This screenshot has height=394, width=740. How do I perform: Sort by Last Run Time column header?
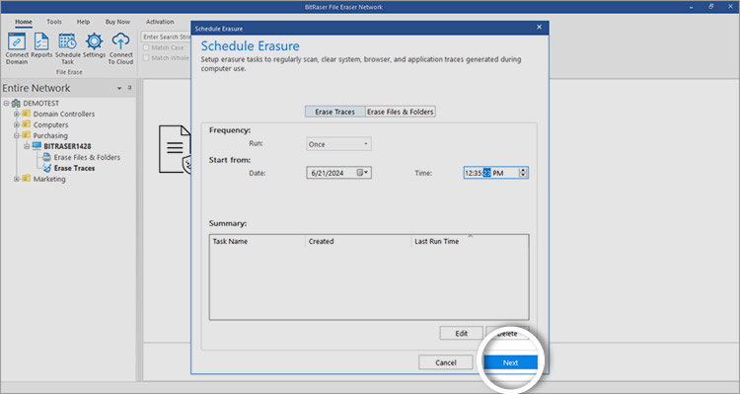coord(470,241)
